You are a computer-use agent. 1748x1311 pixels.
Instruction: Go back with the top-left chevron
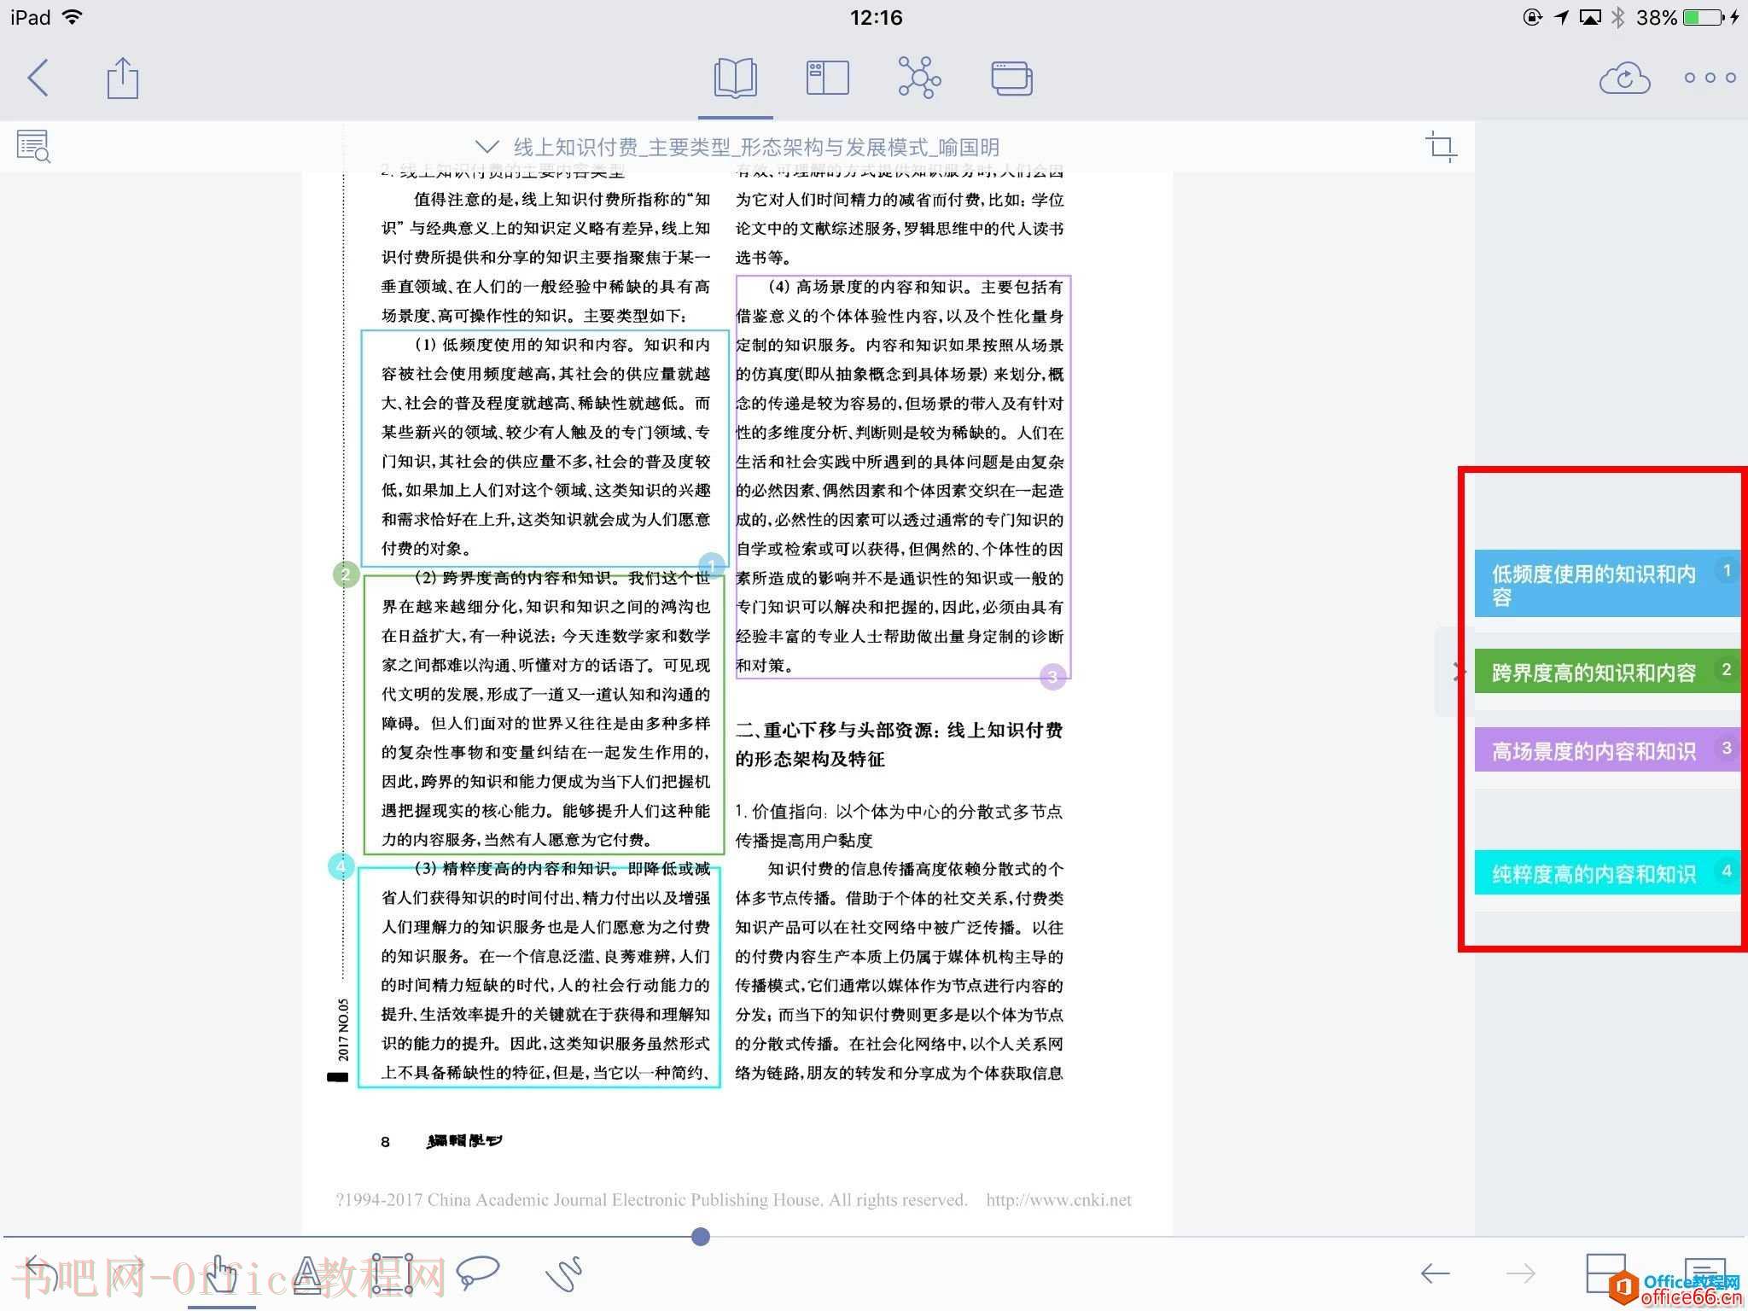point(38,79)
